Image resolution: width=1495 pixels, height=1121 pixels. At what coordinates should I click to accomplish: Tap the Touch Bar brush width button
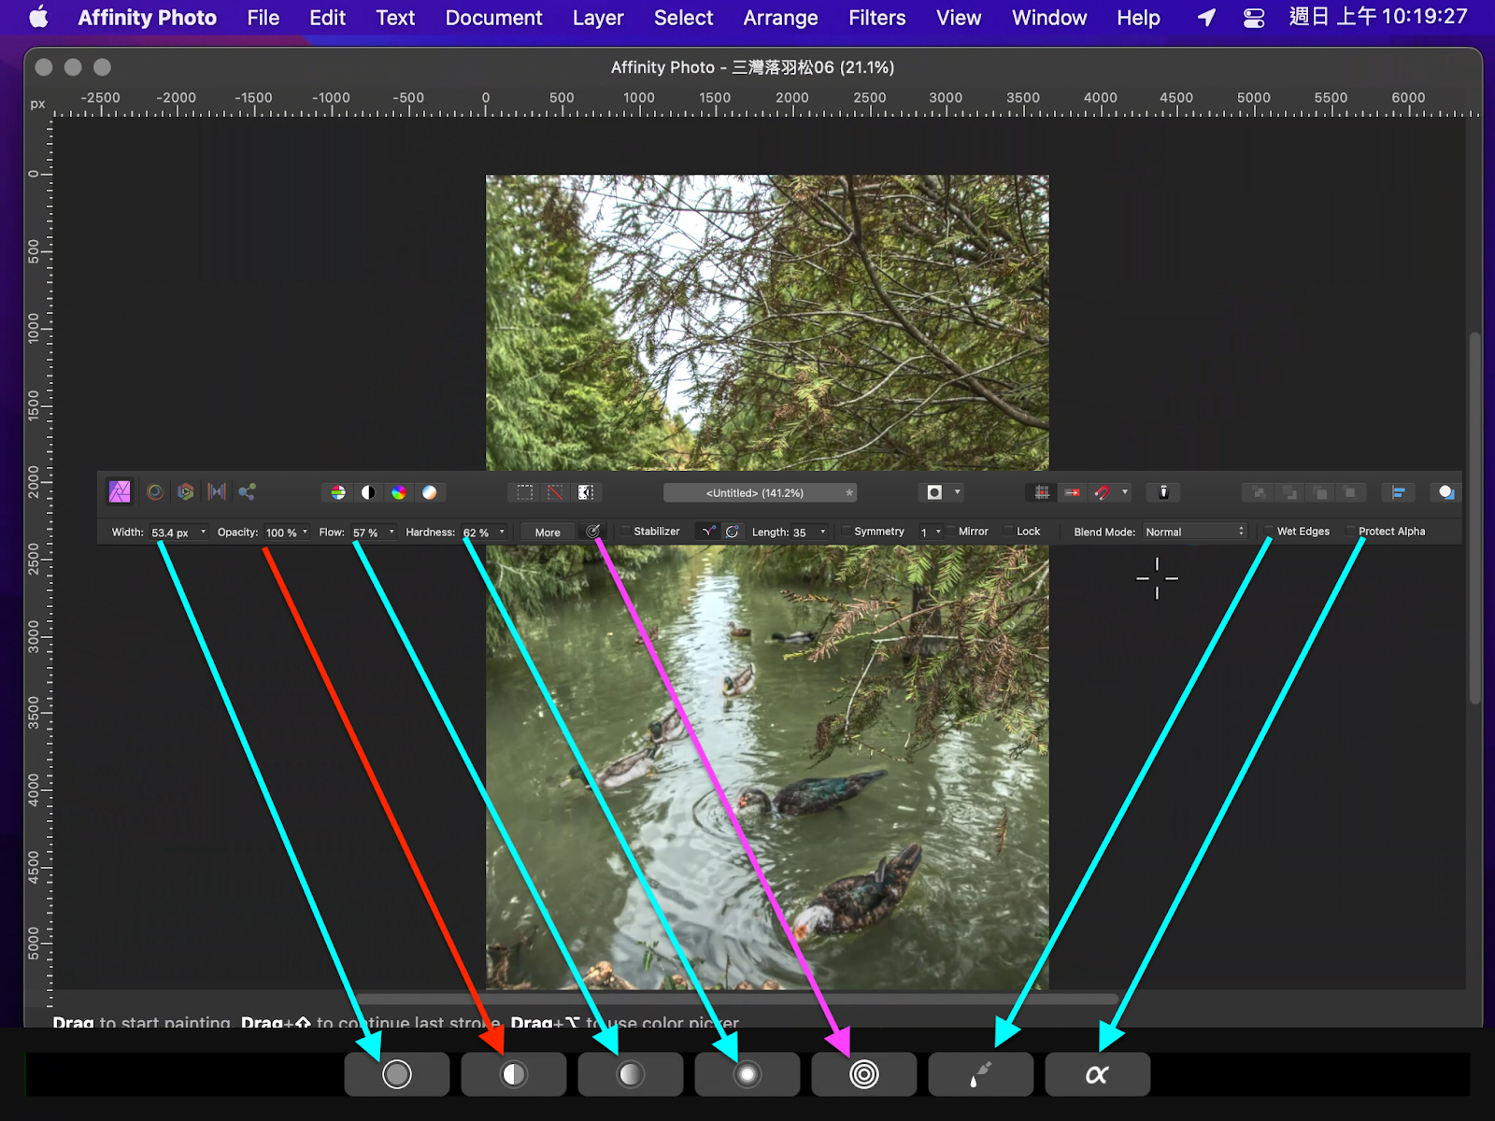[397, 1074]
